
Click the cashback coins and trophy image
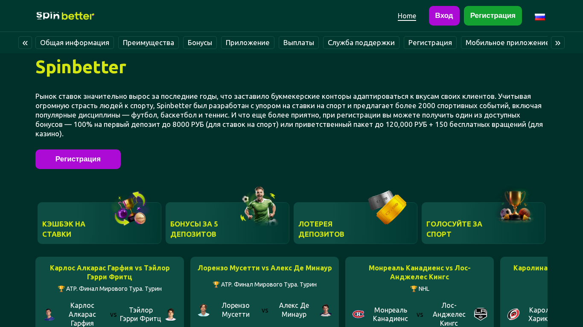(x=130, y=208)
